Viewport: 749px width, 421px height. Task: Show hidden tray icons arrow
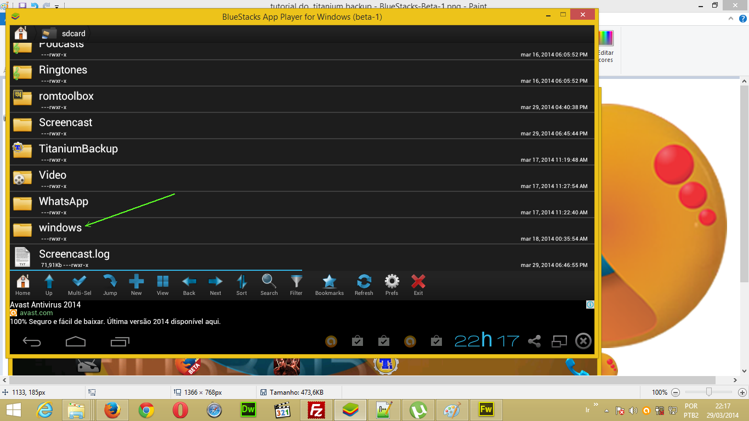tap(606, 410)
